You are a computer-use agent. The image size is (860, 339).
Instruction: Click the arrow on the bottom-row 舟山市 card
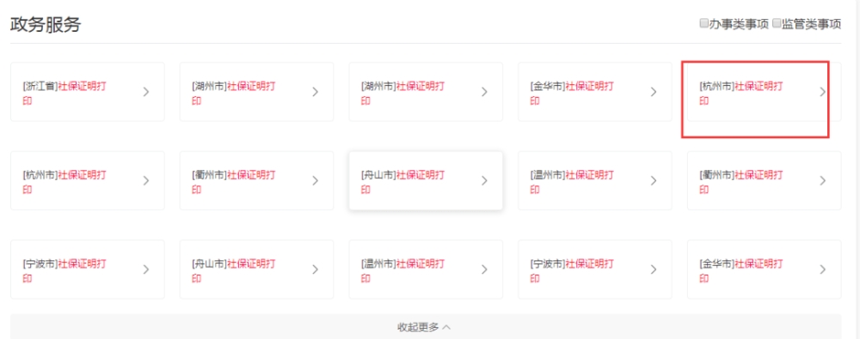tap(315, 269)
